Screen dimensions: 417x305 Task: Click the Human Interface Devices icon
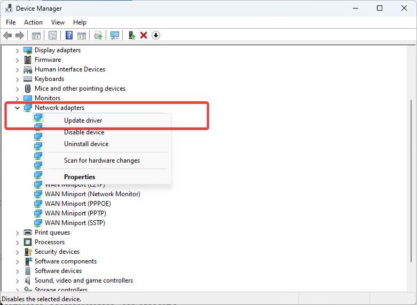[28, 70]
